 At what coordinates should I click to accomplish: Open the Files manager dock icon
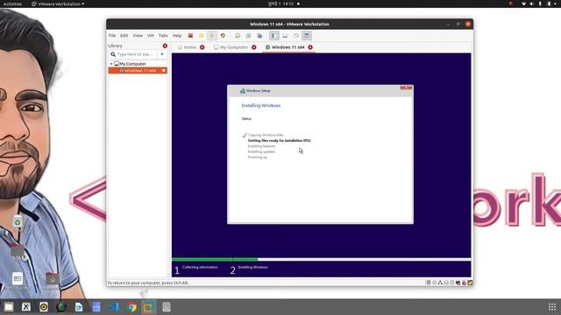pos(9,307)
